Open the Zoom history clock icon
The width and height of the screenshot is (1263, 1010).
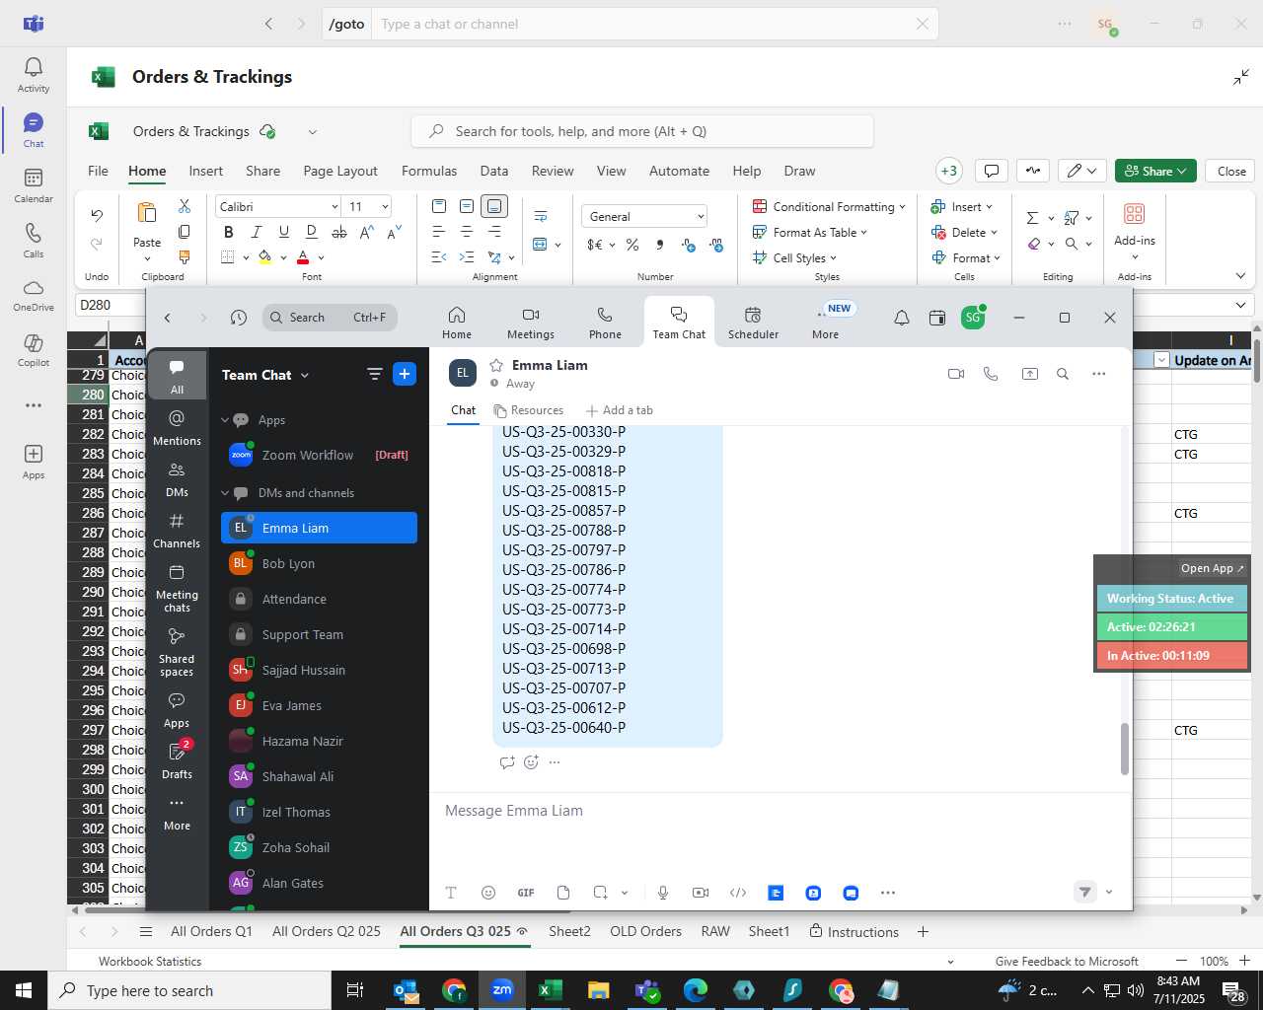click(x=238, y=318)
